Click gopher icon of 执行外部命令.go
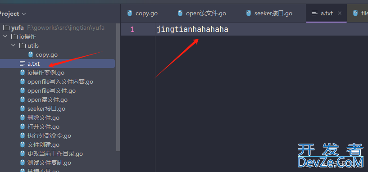368x172 pixels. click(x=23, y=136)
